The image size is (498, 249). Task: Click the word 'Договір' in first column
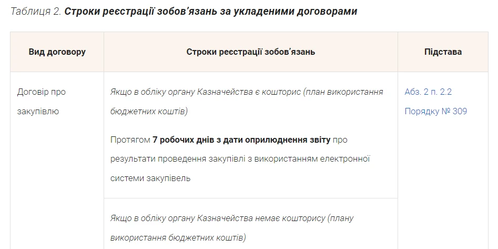click(33, 92)
